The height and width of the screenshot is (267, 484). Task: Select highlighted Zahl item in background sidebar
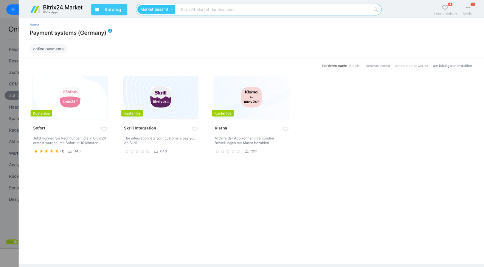[12, 96]
